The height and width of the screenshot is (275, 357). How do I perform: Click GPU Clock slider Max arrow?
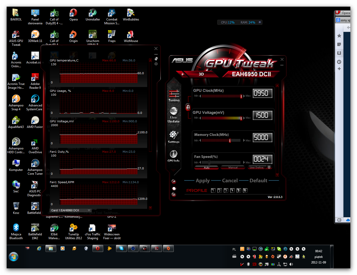click(x=244, y=96)
